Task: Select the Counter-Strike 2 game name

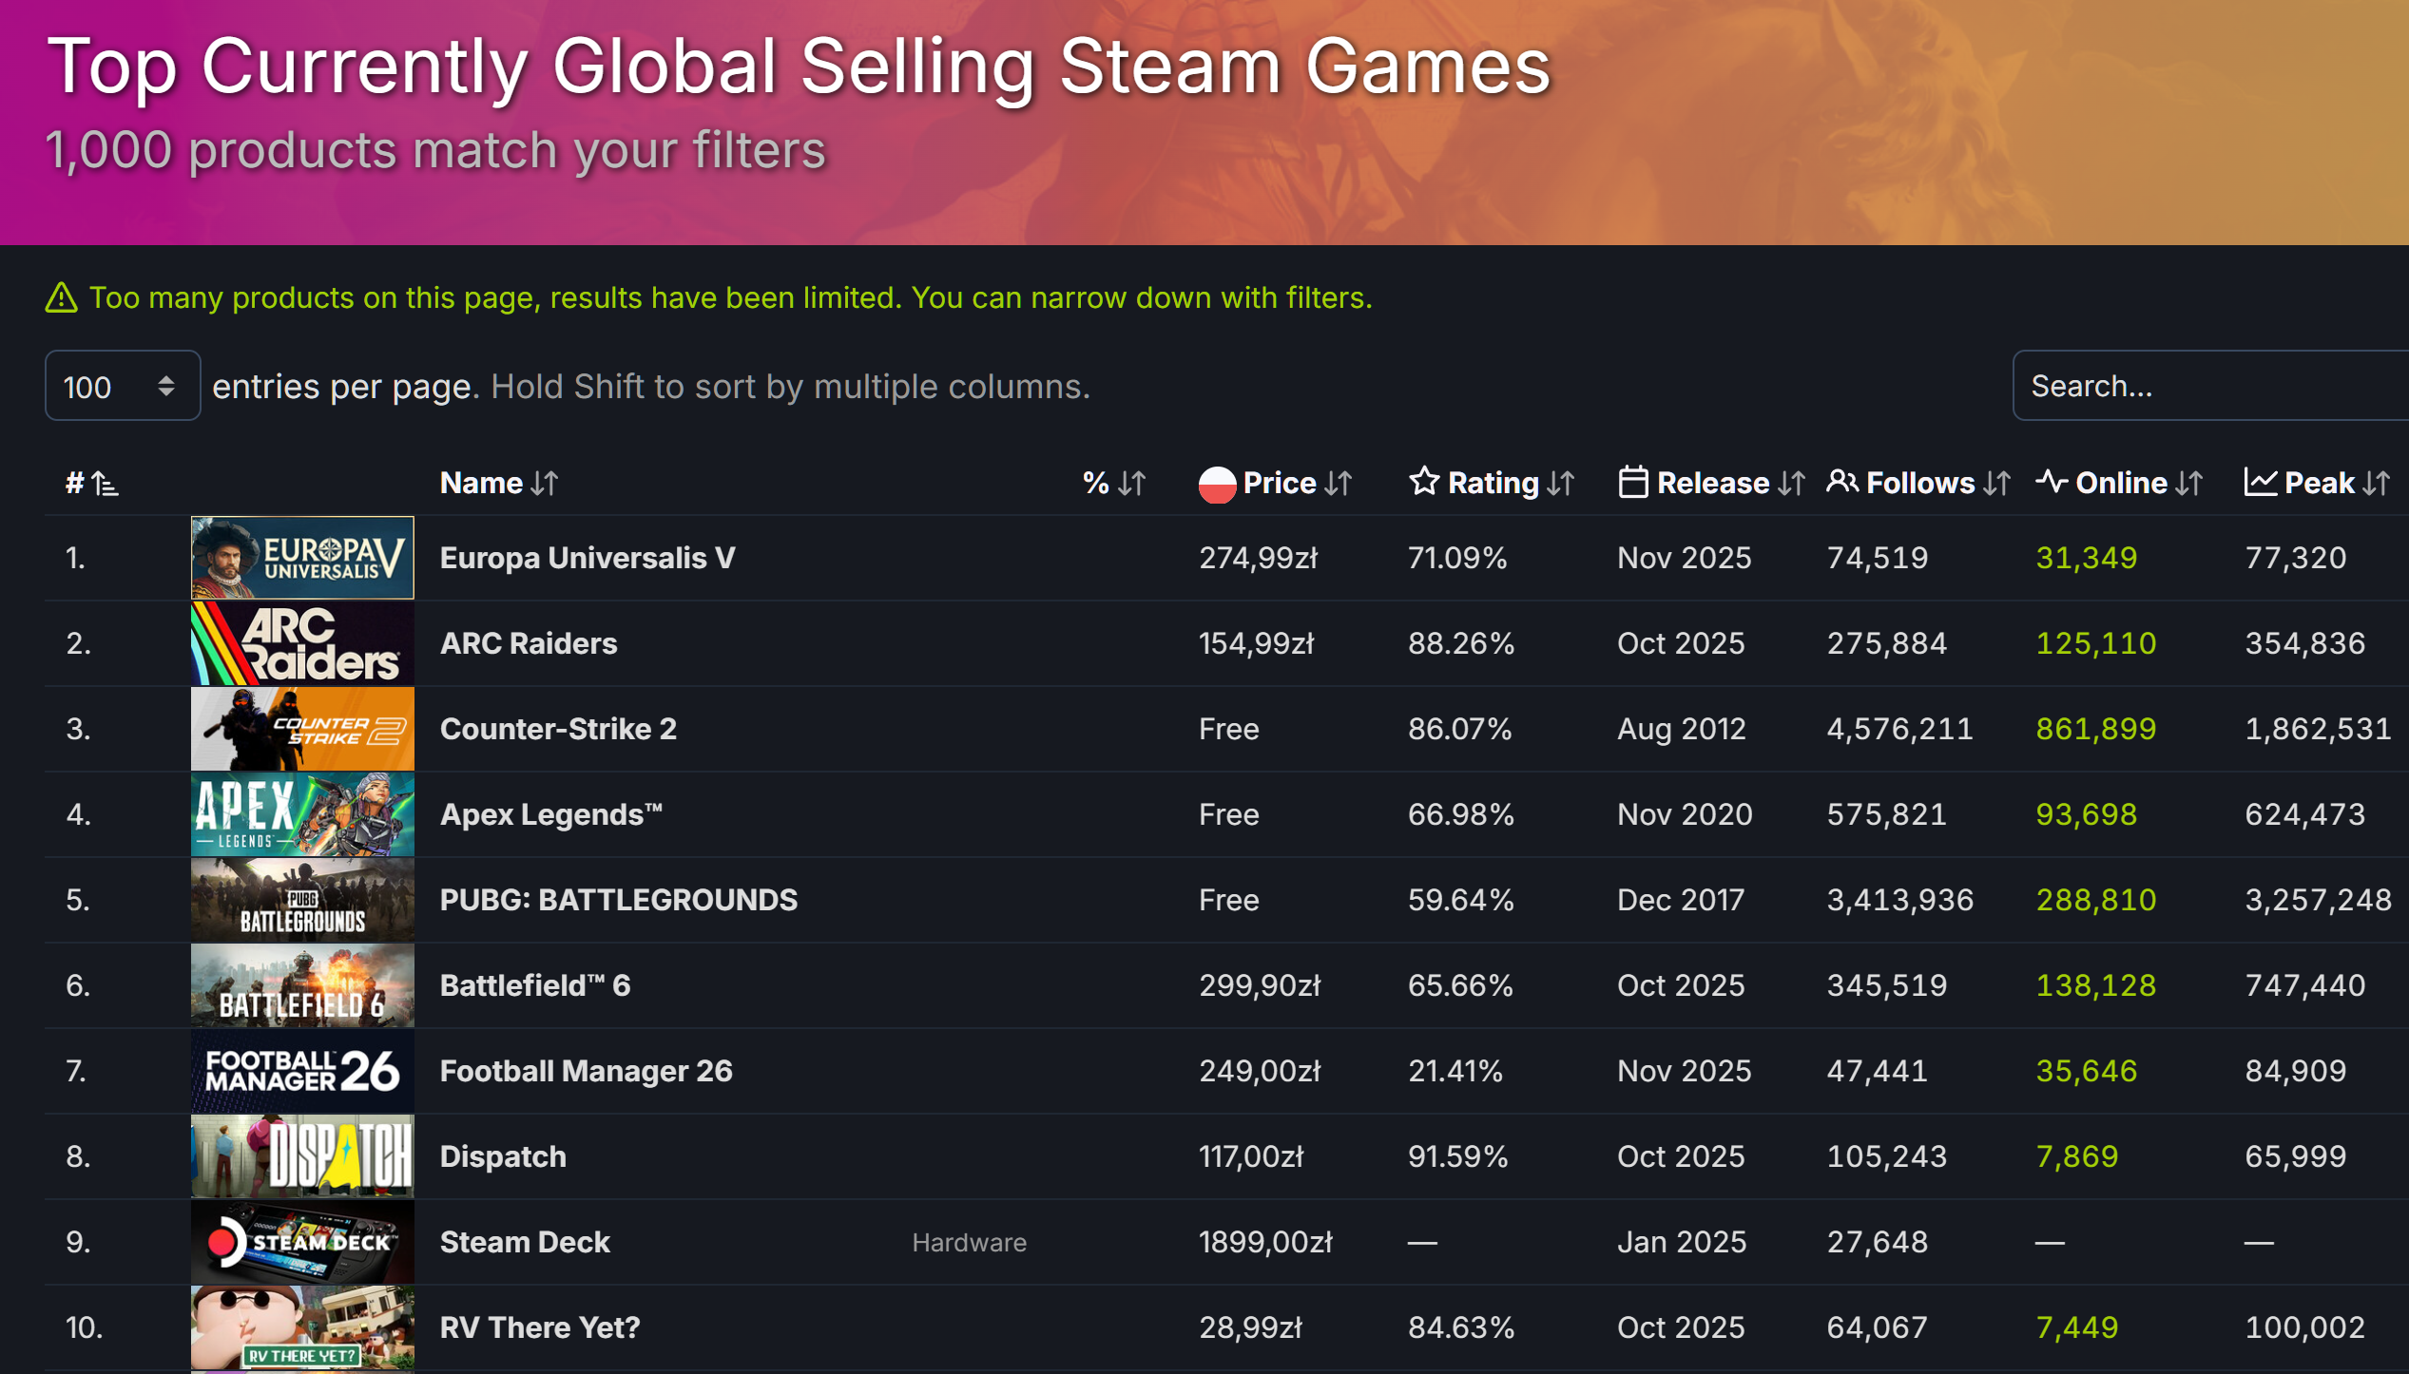Action: [558, 729]
